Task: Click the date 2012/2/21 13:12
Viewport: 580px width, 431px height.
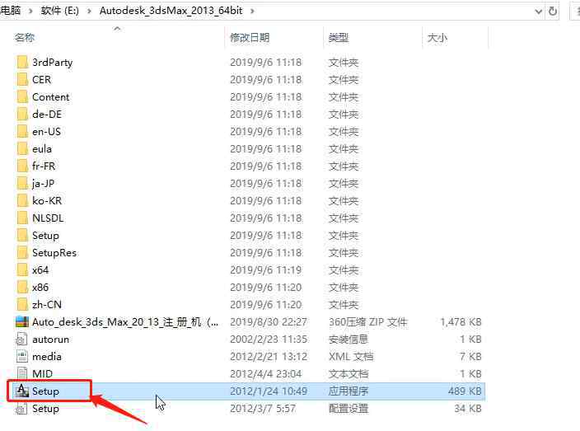Action: [x=269, y=357]
